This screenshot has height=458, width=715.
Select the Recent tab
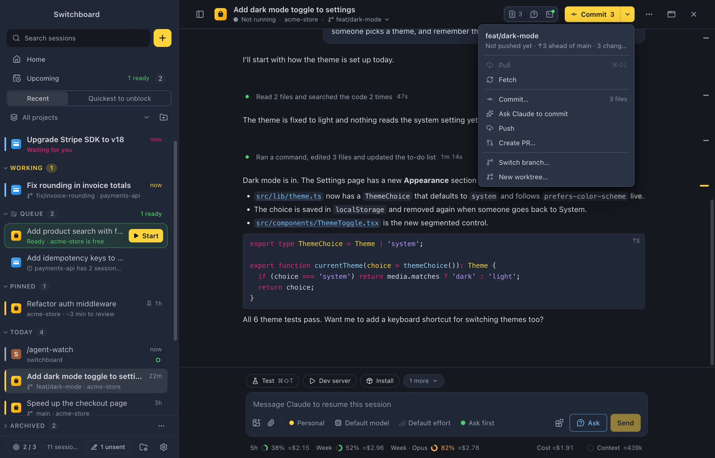point(38,98)
